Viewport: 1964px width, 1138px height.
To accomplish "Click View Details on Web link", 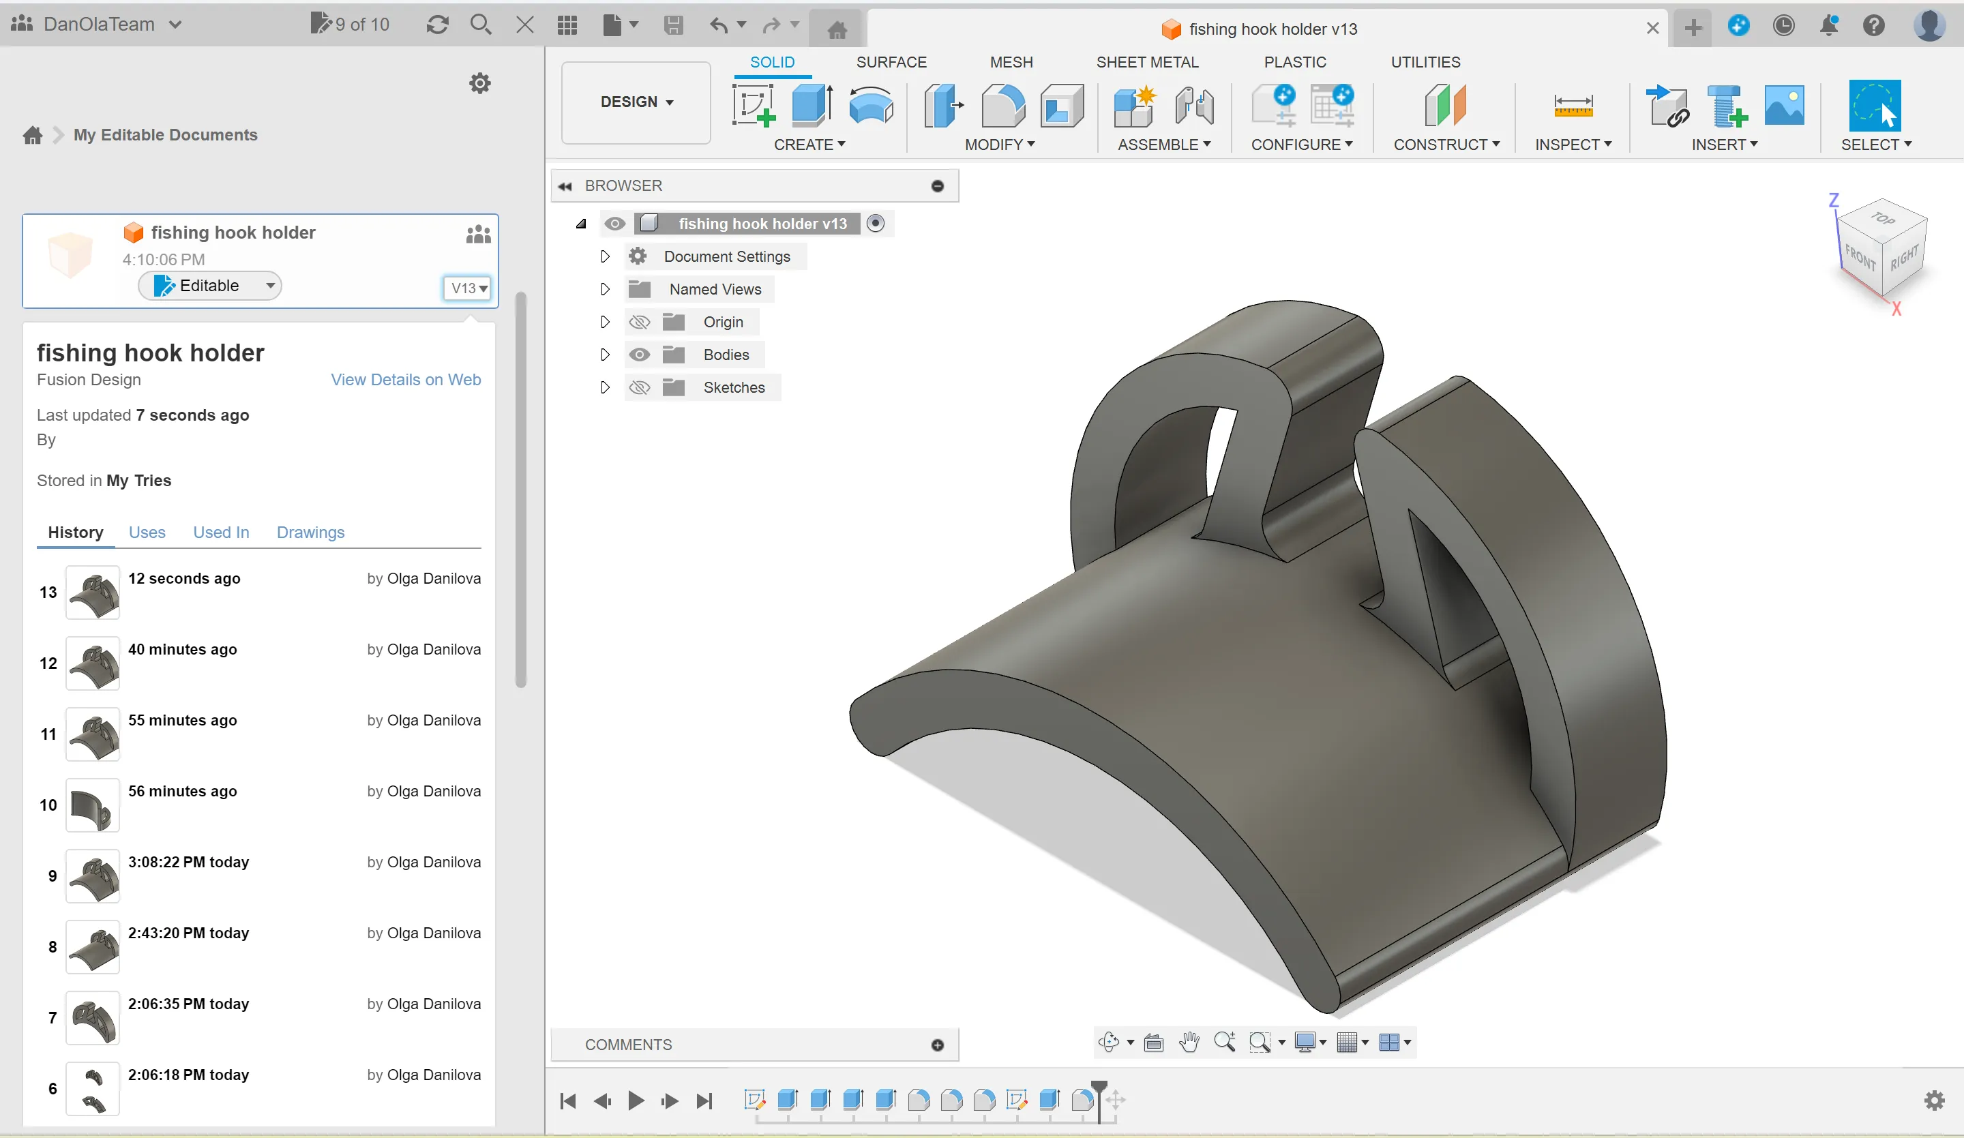I will [405, 380].
